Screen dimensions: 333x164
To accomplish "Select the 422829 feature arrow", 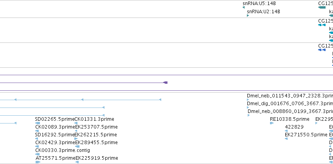I will (286, 131).
